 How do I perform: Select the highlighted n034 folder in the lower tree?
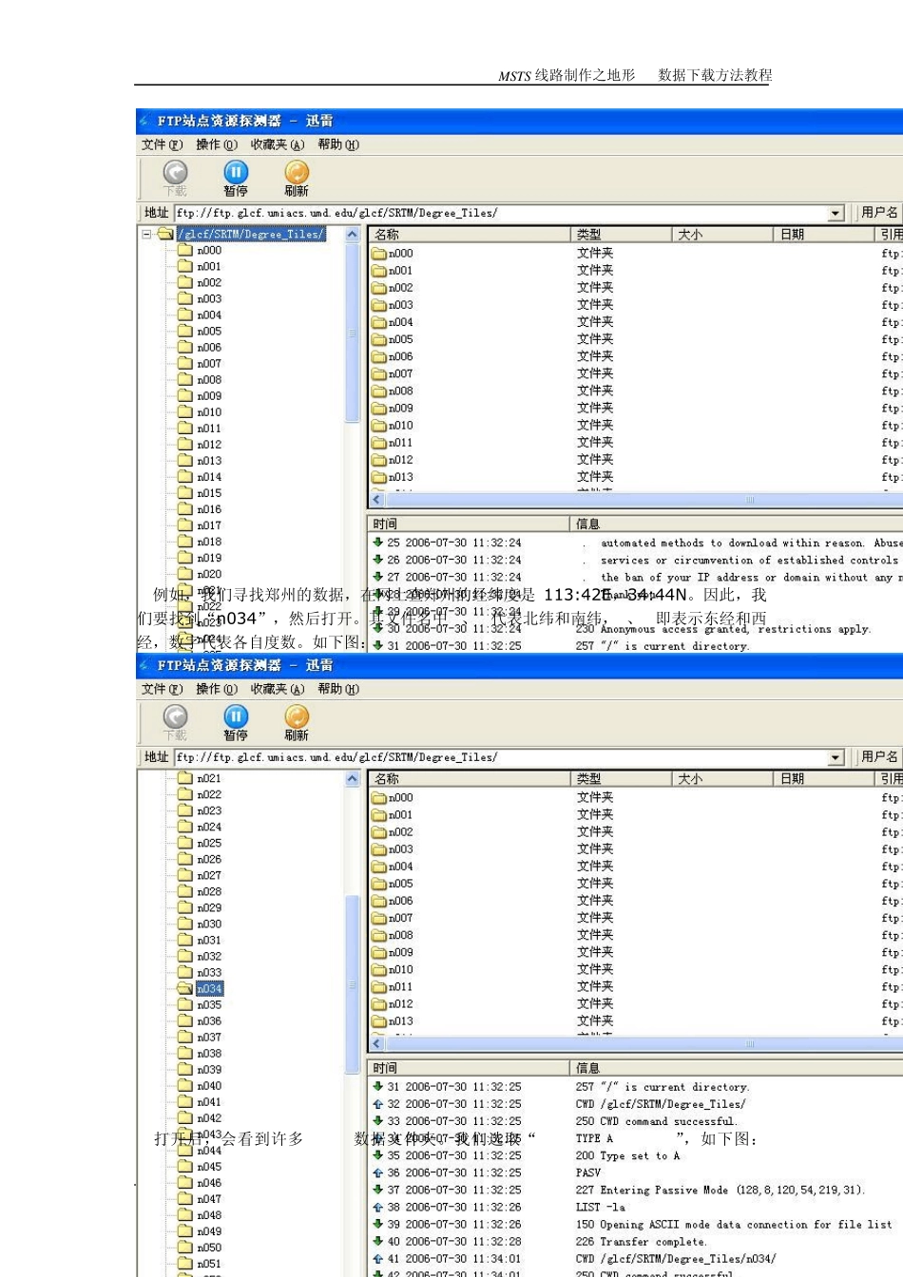[209, 989]
